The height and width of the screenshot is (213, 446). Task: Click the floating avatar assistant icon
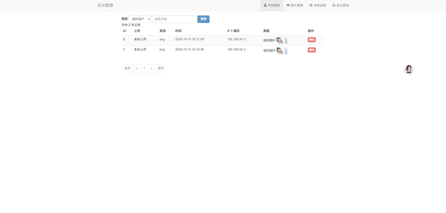click(409, 69)
